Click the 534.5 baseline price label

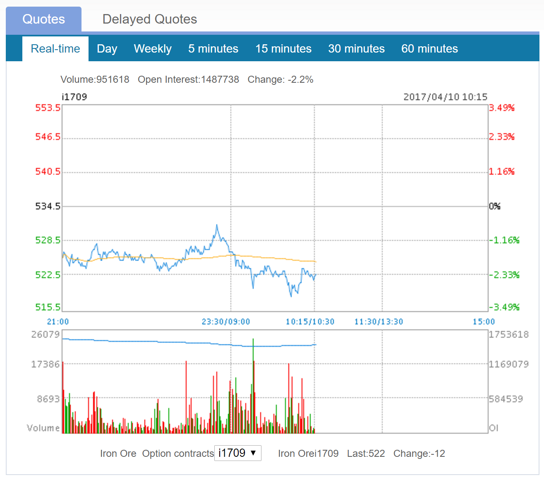pos(48,206)
